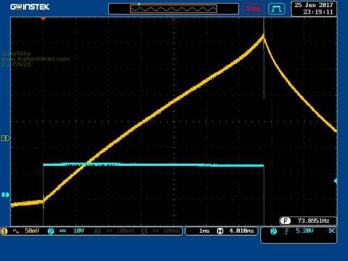Screen dimensions: 348x261
Task: Click the cyan channel 2 ground marker
Action: pos(6,195)
